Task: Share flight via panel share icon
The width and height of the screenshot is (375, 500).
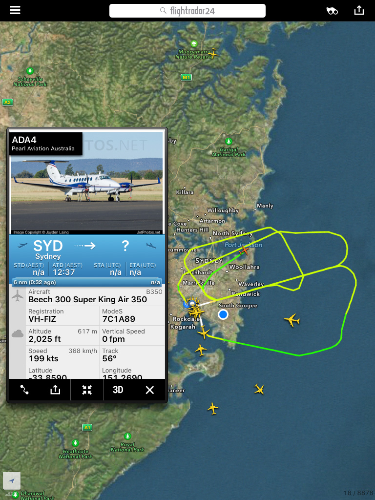Action: (55, 389)
